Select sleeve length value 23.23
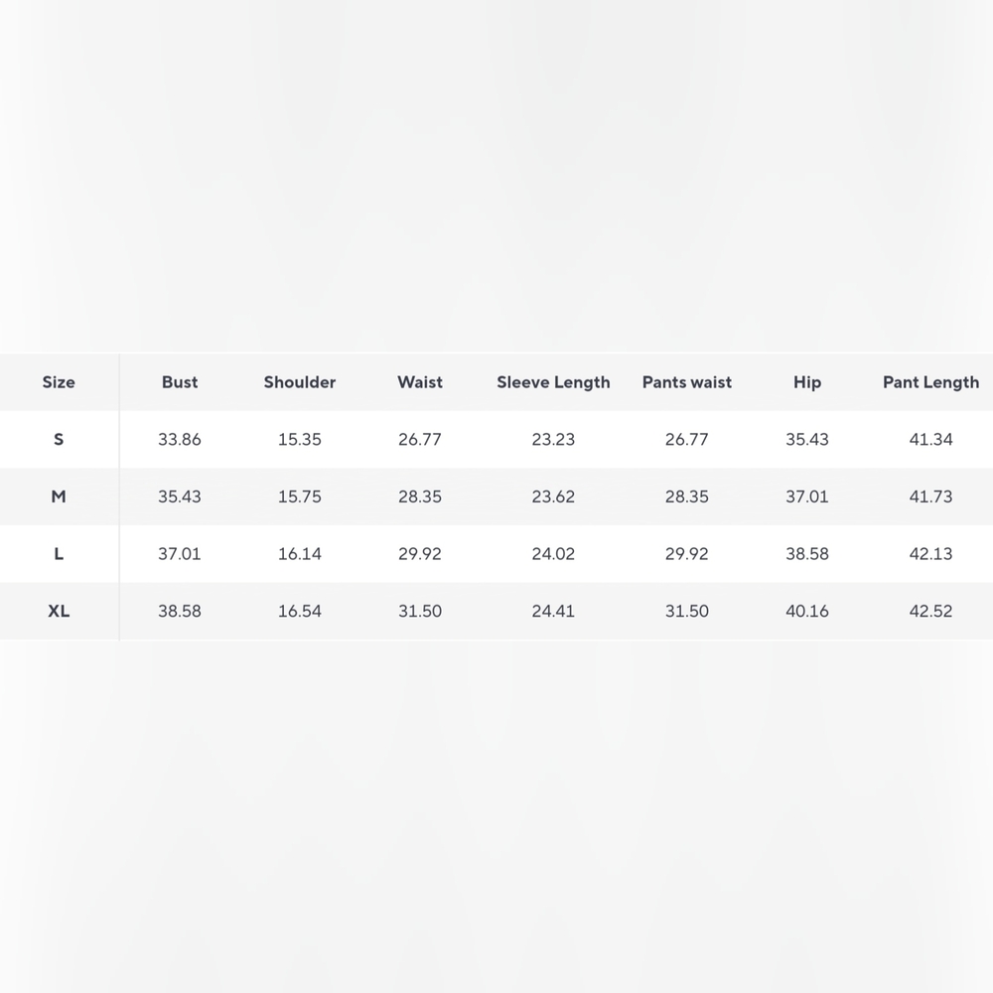Viewport: 993px width, 993px height. pyautogui.click(x=553, y=439)
